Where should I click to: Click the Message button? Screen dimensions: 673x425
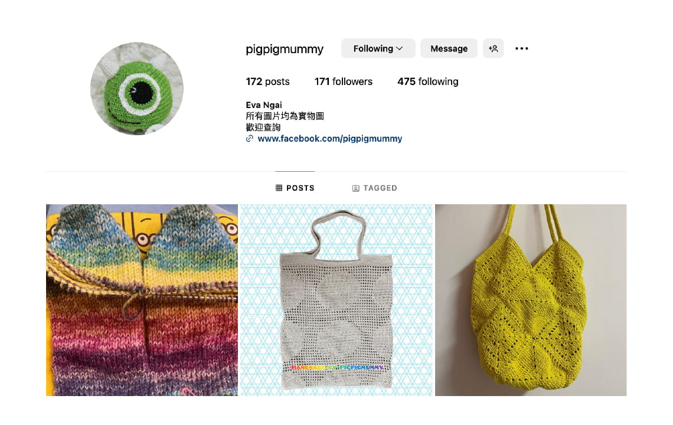pyautogui.click(x=449, y=48)
